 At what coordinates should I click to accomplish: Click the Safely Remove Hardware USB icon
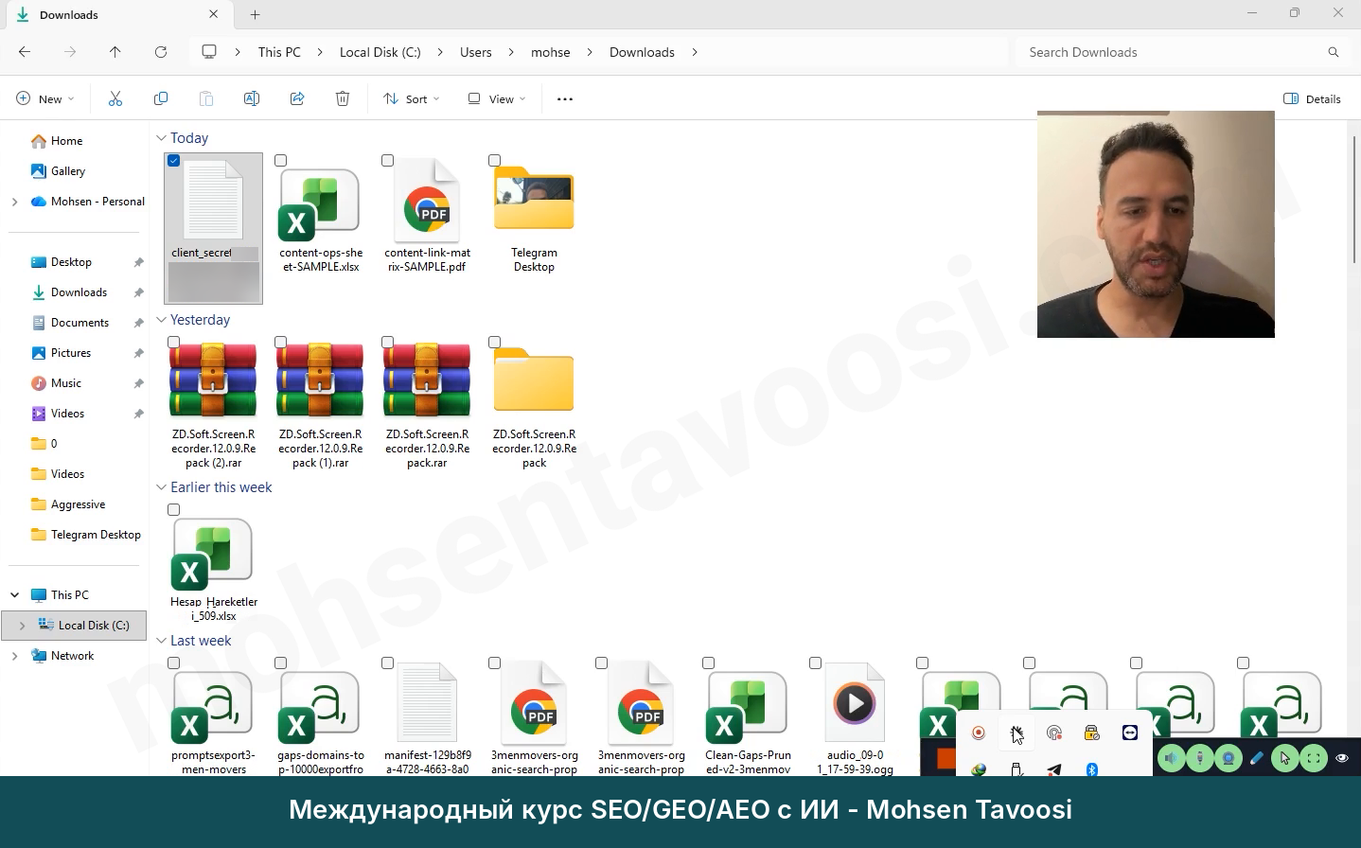[x=1016, y=769]
